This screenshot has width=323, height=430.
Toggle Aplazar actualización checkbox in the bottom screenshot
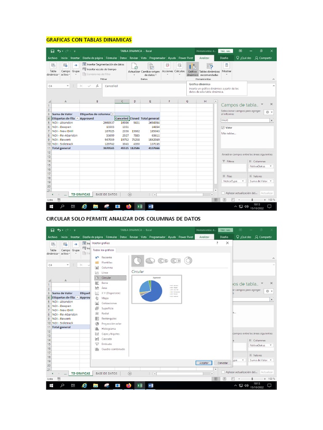point(223,372)
